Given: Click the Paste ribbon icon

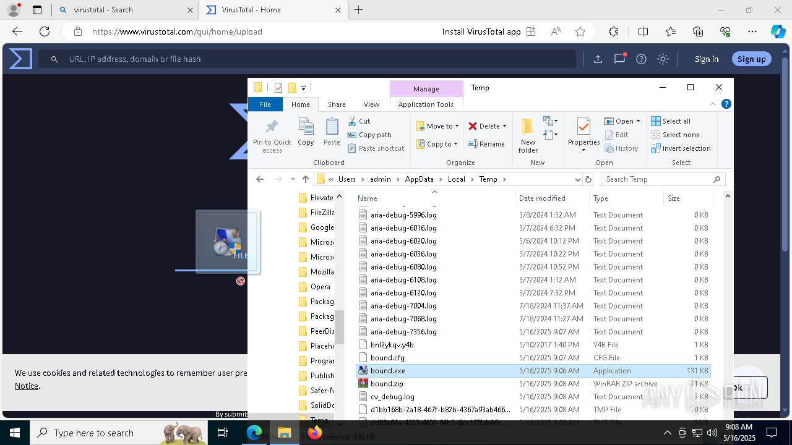Looking at the screenshot, I should click(x=332, y=127).
